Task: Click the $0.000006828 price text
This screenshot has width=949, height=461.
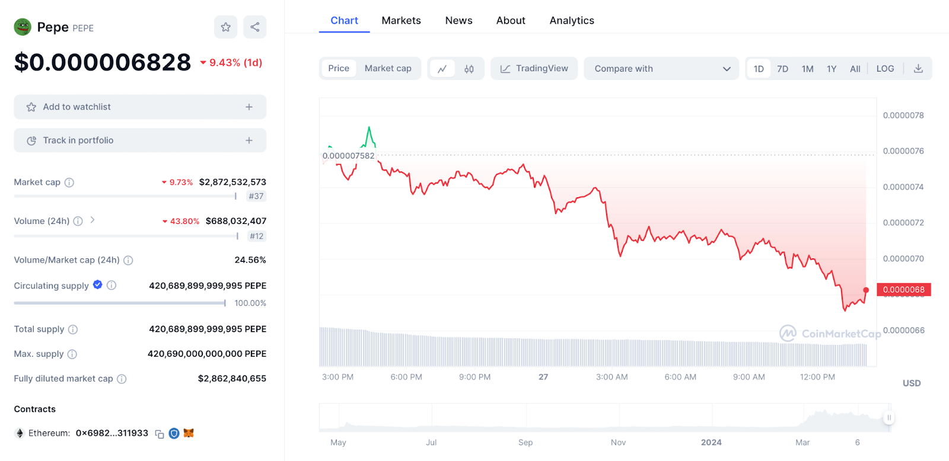Action: click(103, 62)
